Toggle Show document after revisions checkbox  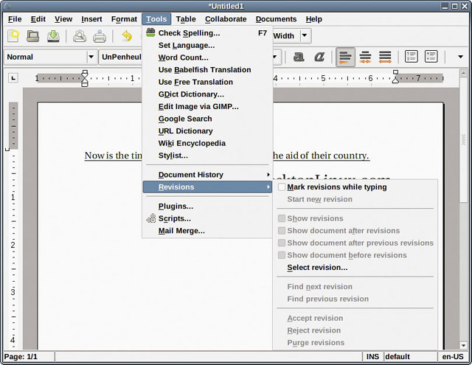pyautogui.click(x=282, y=231)
